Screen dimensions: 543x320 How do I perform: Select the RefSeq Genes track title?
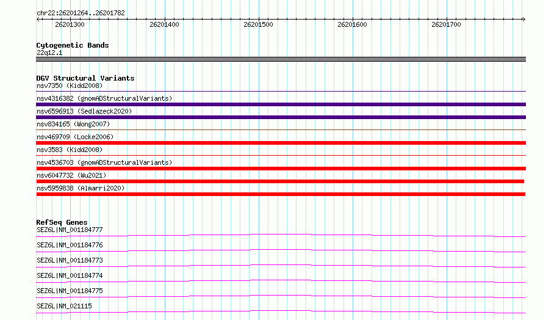point(62,222)
